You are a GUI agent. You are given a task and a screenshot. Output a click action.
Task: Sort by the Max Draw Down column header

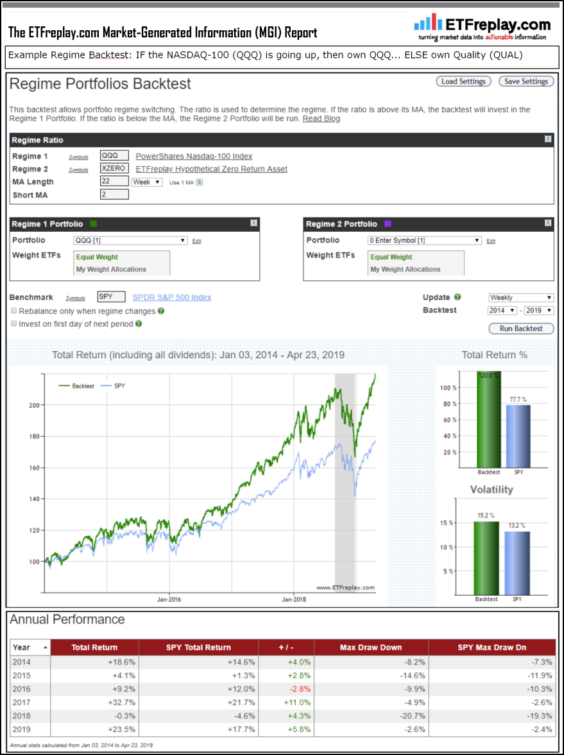coord(371,648)
